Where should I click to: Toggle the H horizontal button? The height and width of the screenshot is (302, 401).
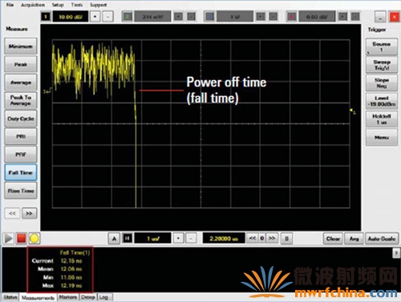click(128, 239)
